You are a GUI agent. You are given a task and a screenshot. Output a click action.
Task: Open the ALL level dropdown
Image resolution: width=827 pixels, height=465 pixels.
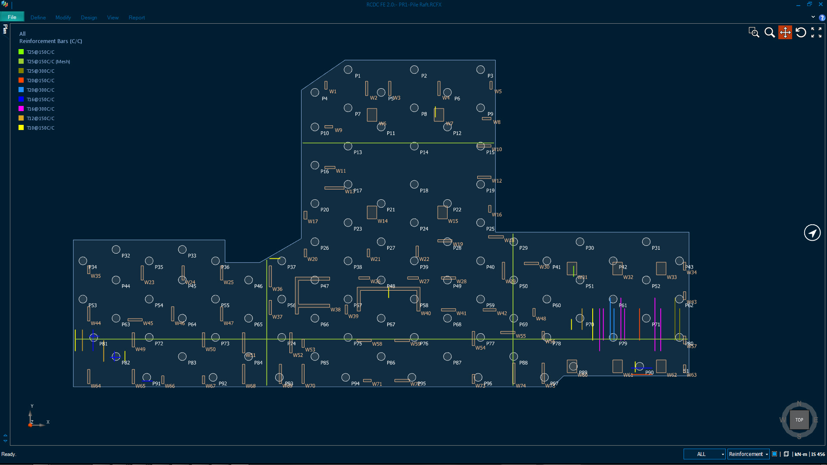[x=705, y=454]
